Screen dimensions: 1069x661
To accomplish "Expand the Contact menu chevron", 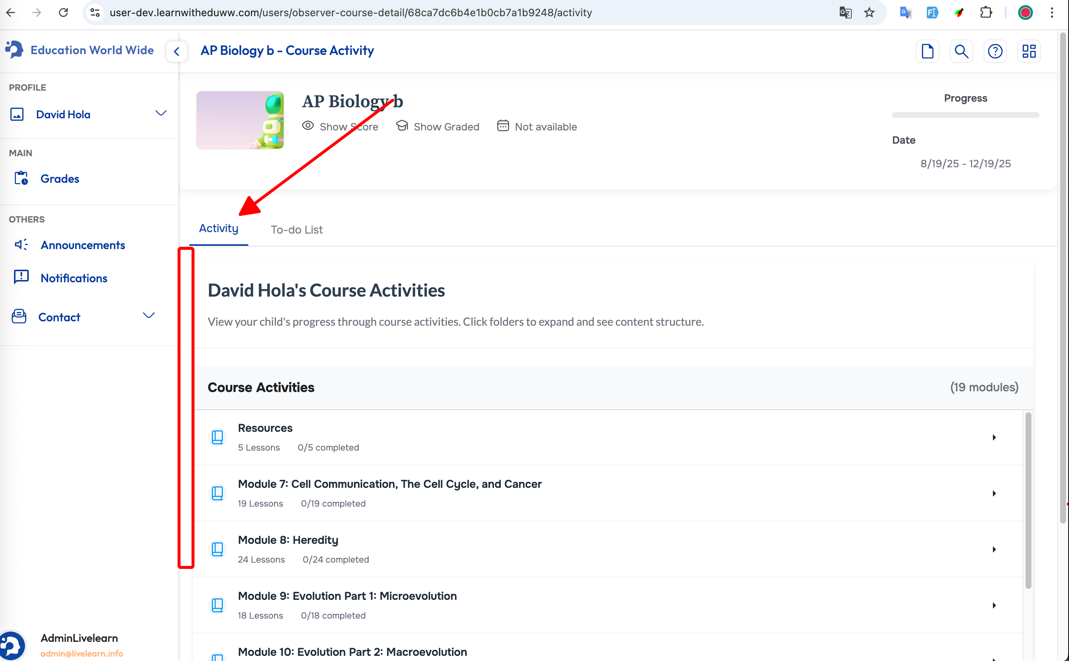I will click(x=148, y=316).
